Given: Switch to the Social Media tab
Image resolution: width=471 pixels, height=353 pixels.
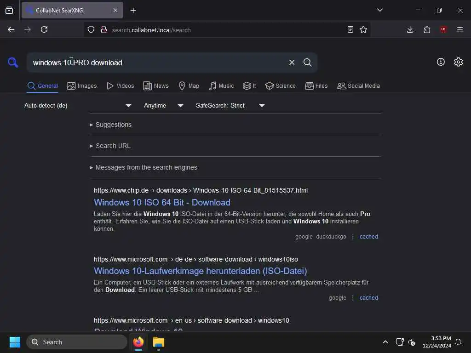Looking at the screenshot, I should (358, 86).
